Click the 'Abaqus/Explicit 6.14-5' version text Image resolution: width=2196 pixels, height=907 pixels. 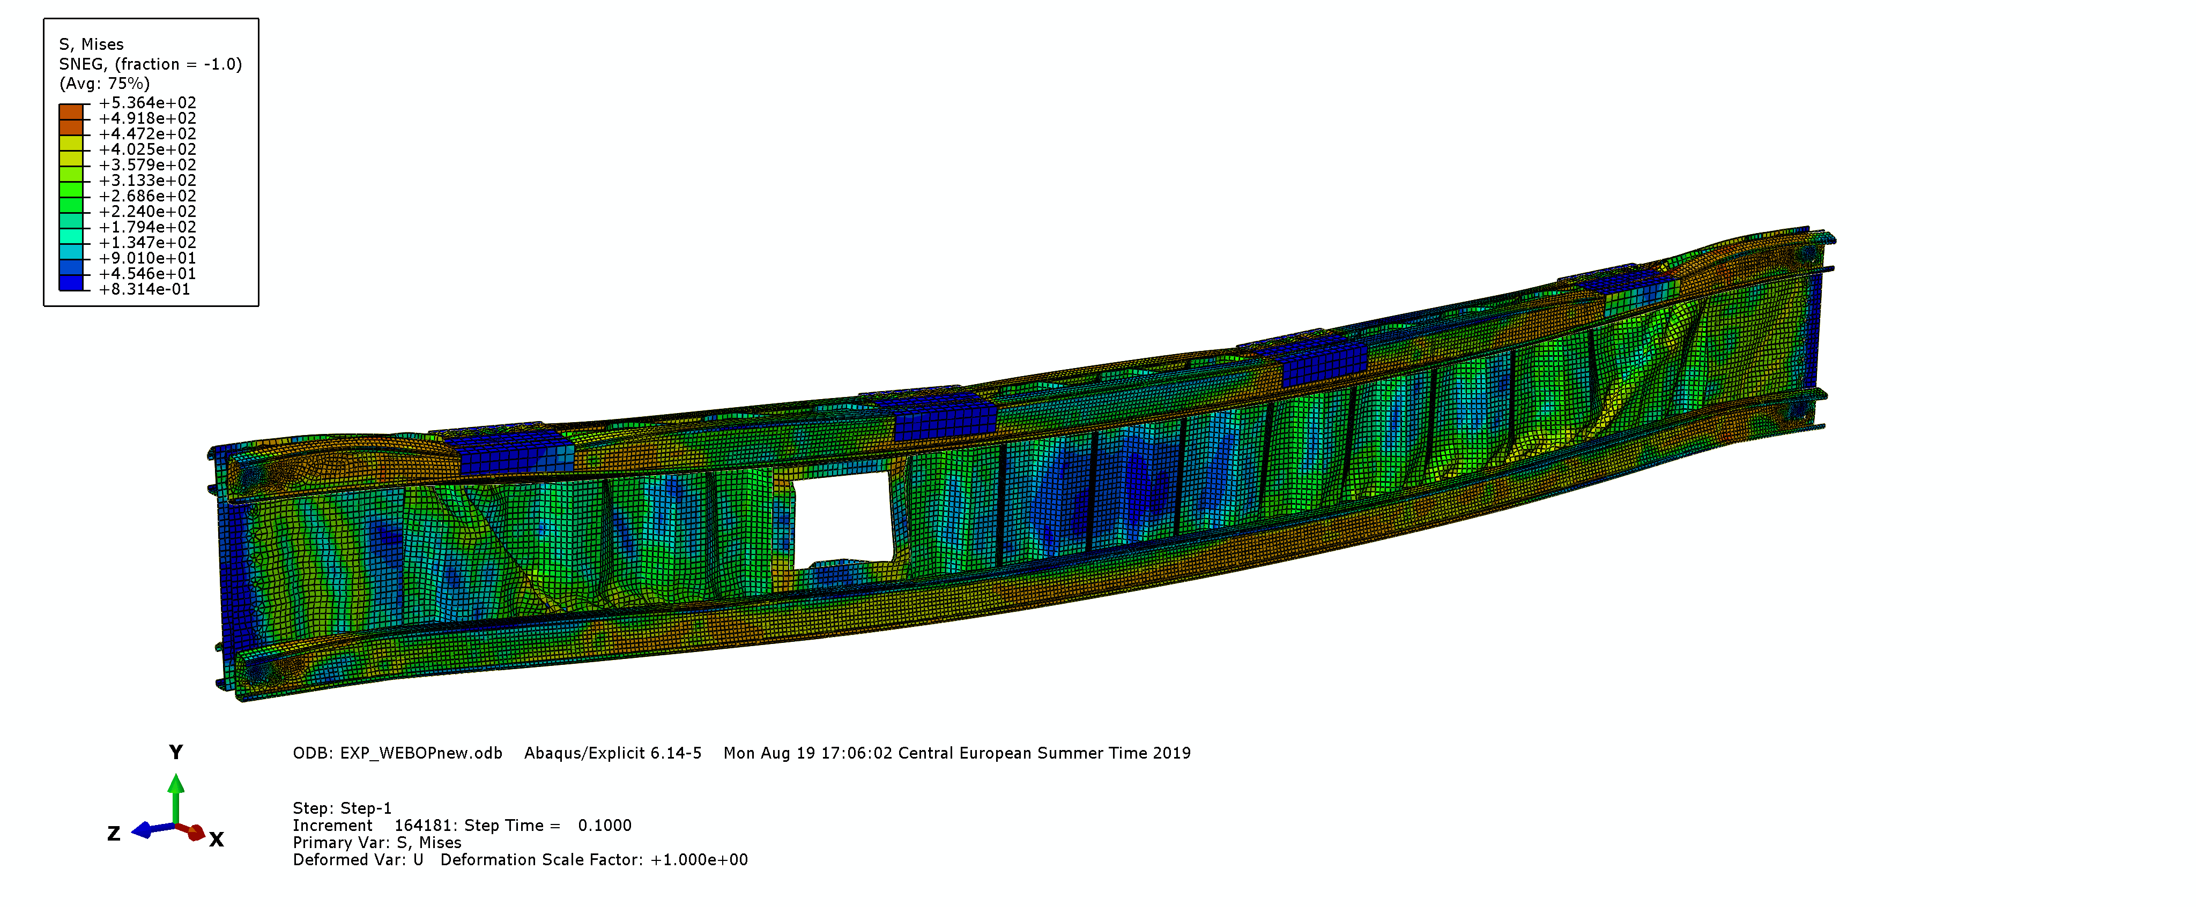click(x=613, y=754)
